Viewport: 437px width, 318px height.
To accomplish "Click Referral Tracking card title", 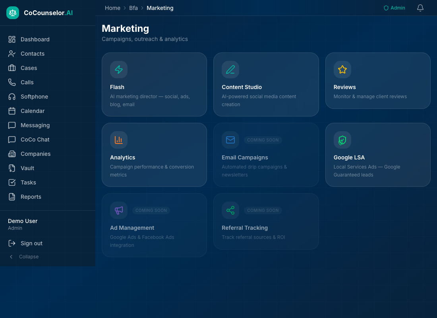I will (245, 228).
